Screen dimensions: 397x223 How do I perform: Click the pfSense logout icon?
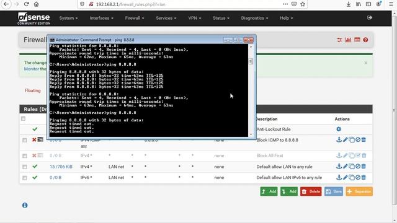click(x=370, y=18)
